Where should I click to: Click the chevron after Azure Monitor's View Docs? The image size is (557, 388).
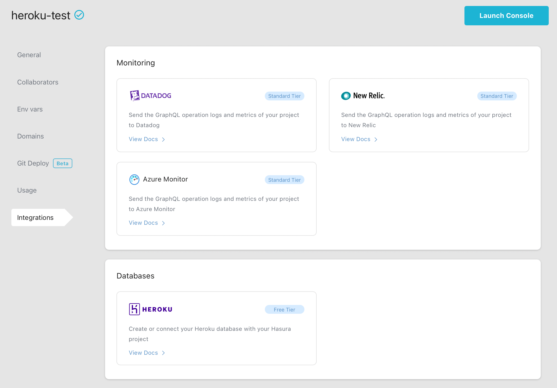[x=163, y=223]
